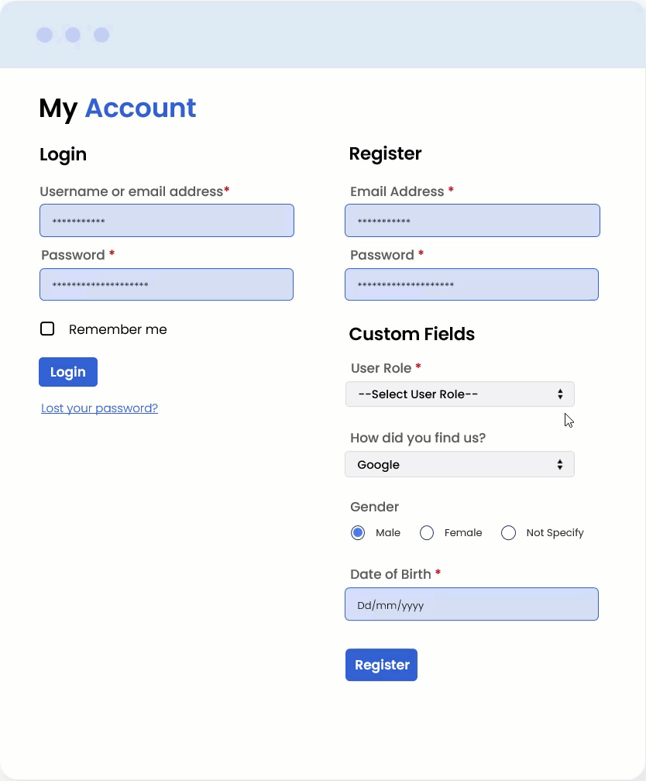The width and height of the screenshot is (646, 781).
Task: Click the Login Password field
Action: click(167, 284)
